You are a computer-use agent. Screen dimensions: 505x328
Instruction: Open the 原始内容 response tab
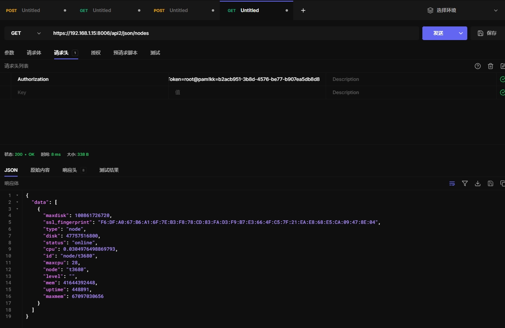pos(40,170)
